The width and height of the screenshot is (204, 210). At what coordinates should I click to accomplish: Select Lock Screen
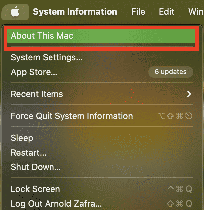coord(36,189)
